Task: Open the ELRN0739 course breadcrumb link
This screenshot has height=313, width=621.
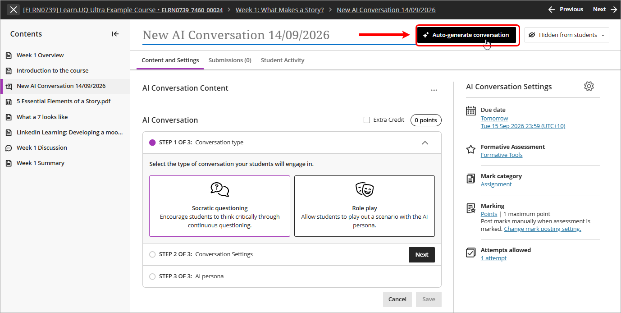Action: pyautogui.click(x=123, y=10)
